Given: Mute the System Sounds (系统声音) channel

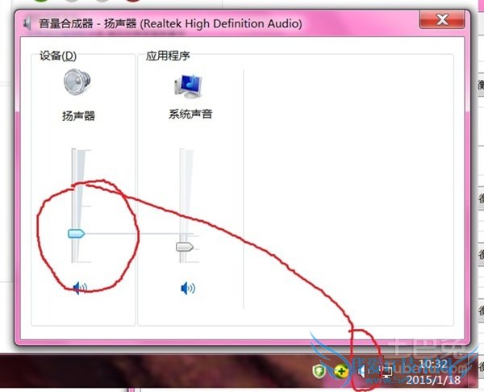Looking at the screenshot, I should coord(188,288).
